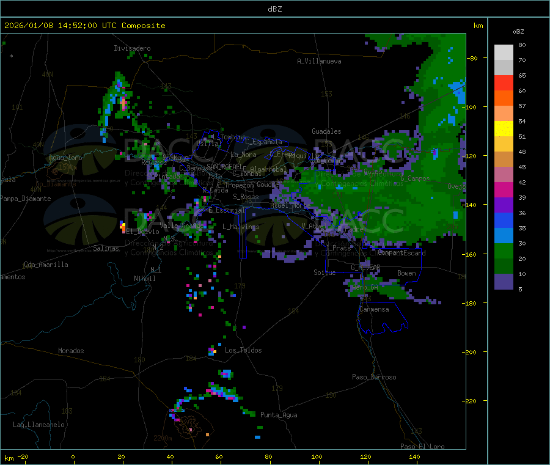
Task: Select the 'Nihuil' place label
Action: pos(144,279)
